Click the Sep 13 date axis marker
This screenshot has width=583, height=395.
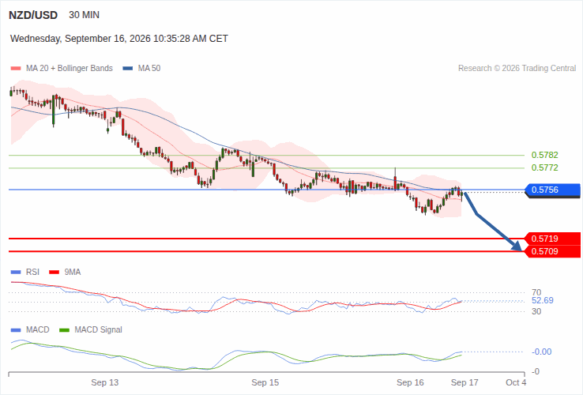tap(105, 382)
